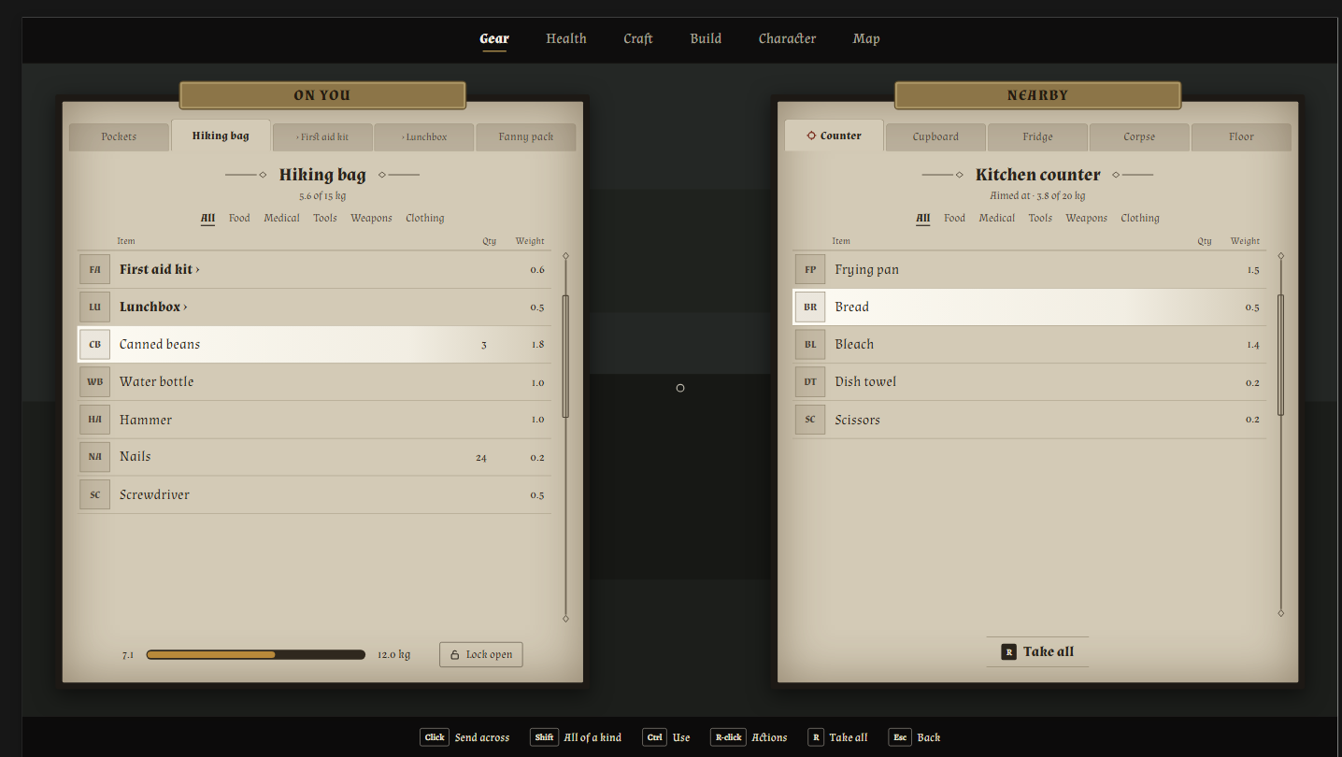Switch to the Floor tab
1342x757 pixels.
(1241, 136)
